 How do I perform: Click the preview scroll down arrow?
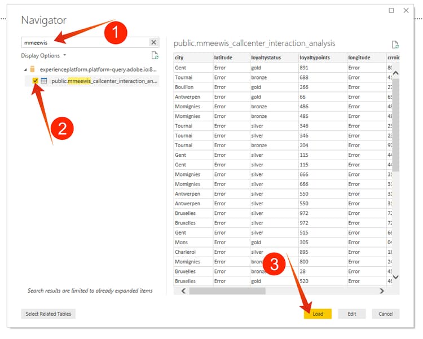click(x=396, y=277)
